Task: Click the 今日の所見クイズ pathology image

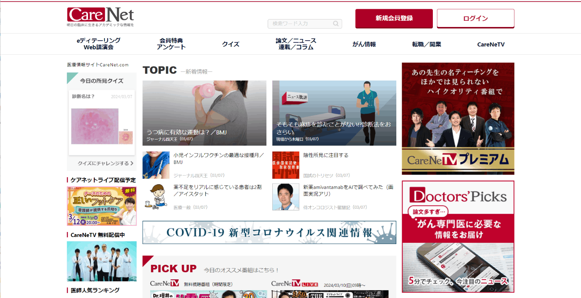Action: pyautogui.click(x=103, y=126)
